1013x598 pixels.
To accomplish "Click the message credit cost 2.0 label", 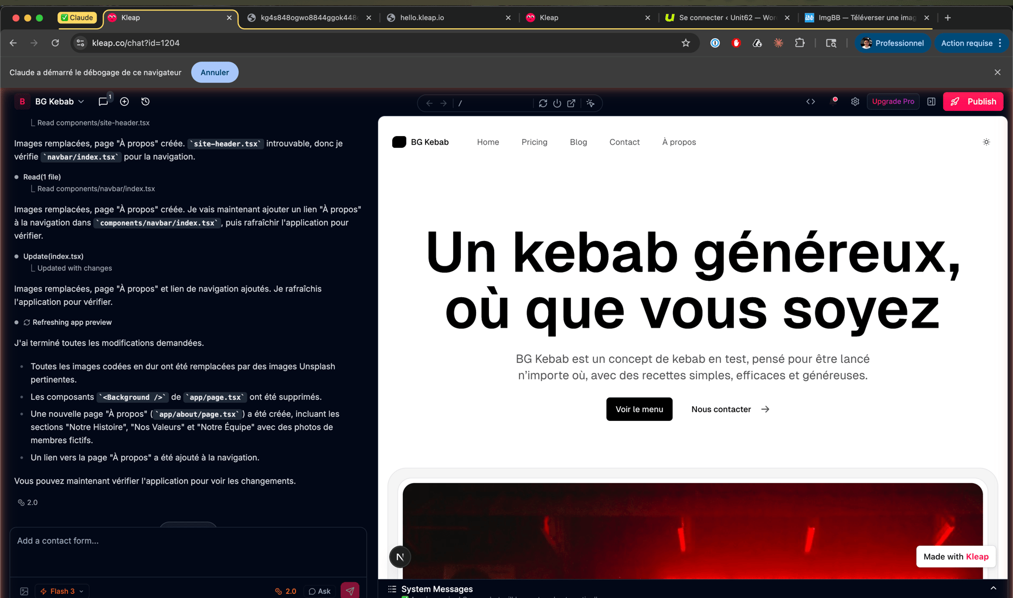I will pos(28,502).
